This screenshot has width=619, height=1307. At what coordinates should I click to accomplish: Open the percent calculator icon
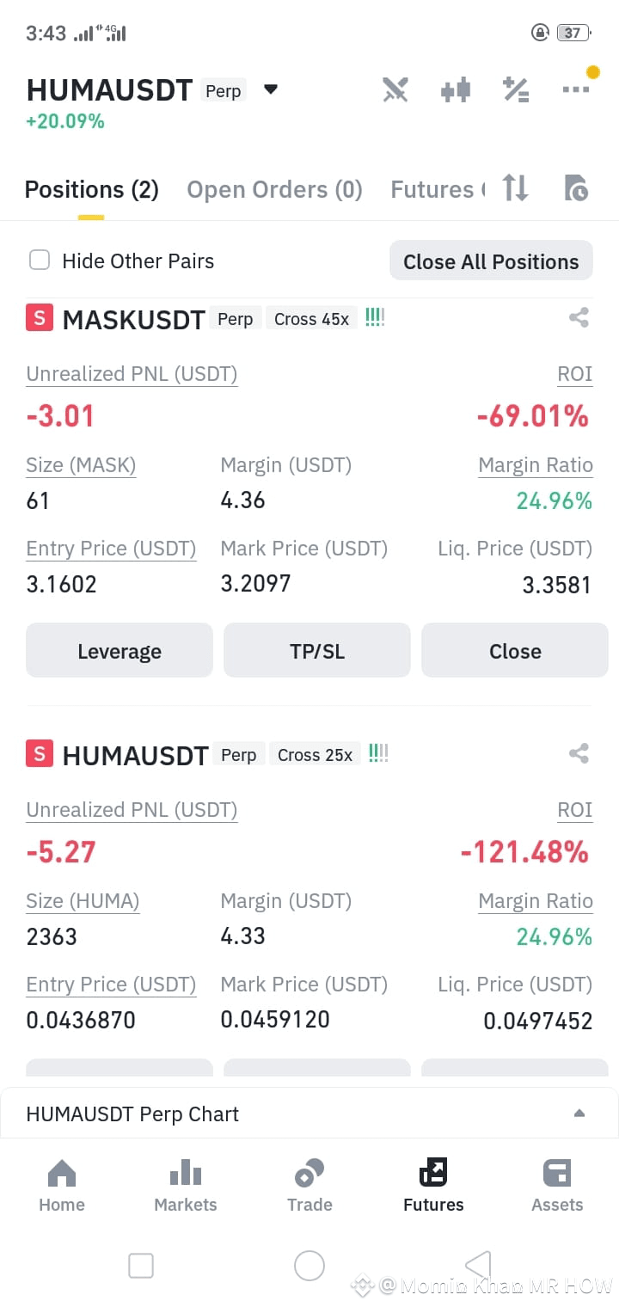(516, 90)
